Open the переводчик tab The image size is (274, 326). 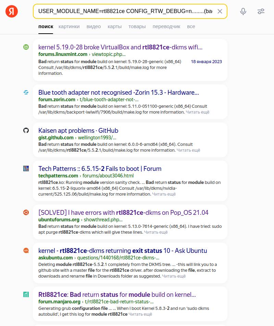click(x=166, y=26)
